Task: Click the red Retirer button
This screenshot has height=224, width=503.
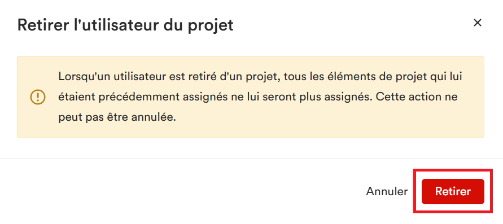Action: (453, 191)
